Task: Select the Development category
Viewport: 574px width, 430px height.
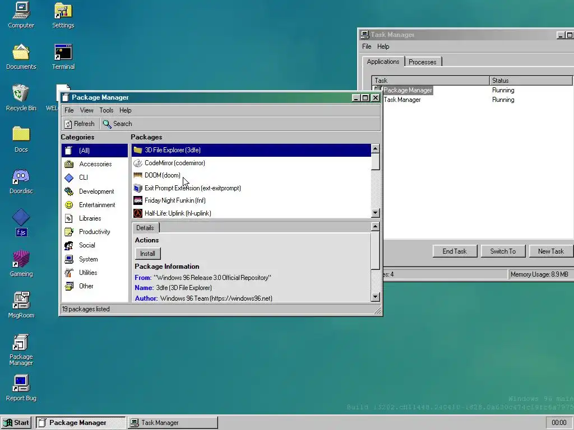Action: (x=95, y=191)
